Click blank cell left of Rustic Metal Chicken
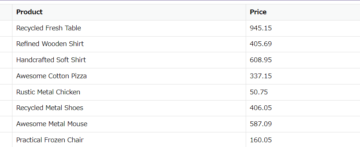The image size is (360, 147). (x=6, y=92)
